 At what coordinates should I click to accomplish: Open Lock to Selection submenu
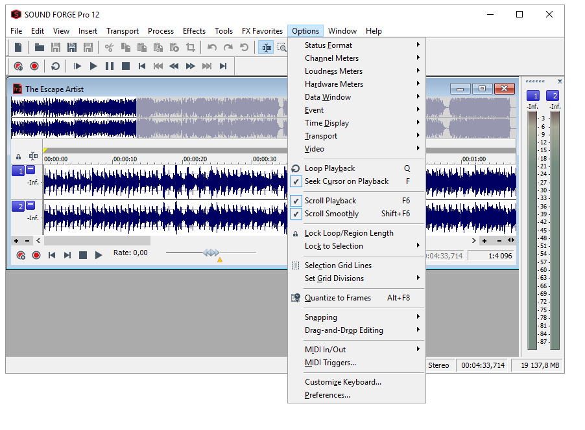click(357, 246)
